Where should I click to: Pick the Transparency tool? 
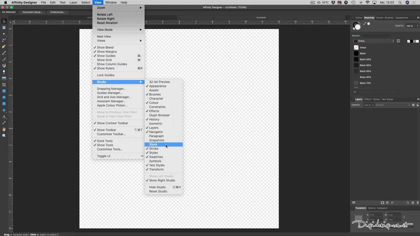click(4, 72)
